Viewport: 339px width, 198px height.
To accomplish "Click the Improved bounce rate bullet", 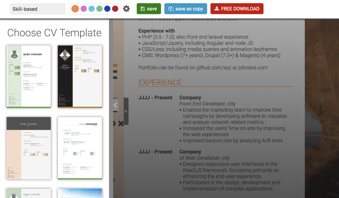I will coord(231,141).
